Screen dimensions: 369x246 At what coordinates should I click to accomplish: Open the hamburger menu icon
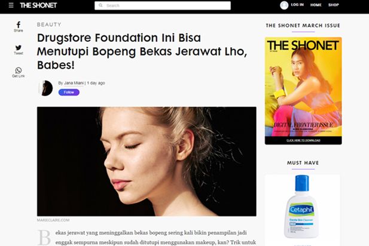pyautogui.click(x=11, y=5)
